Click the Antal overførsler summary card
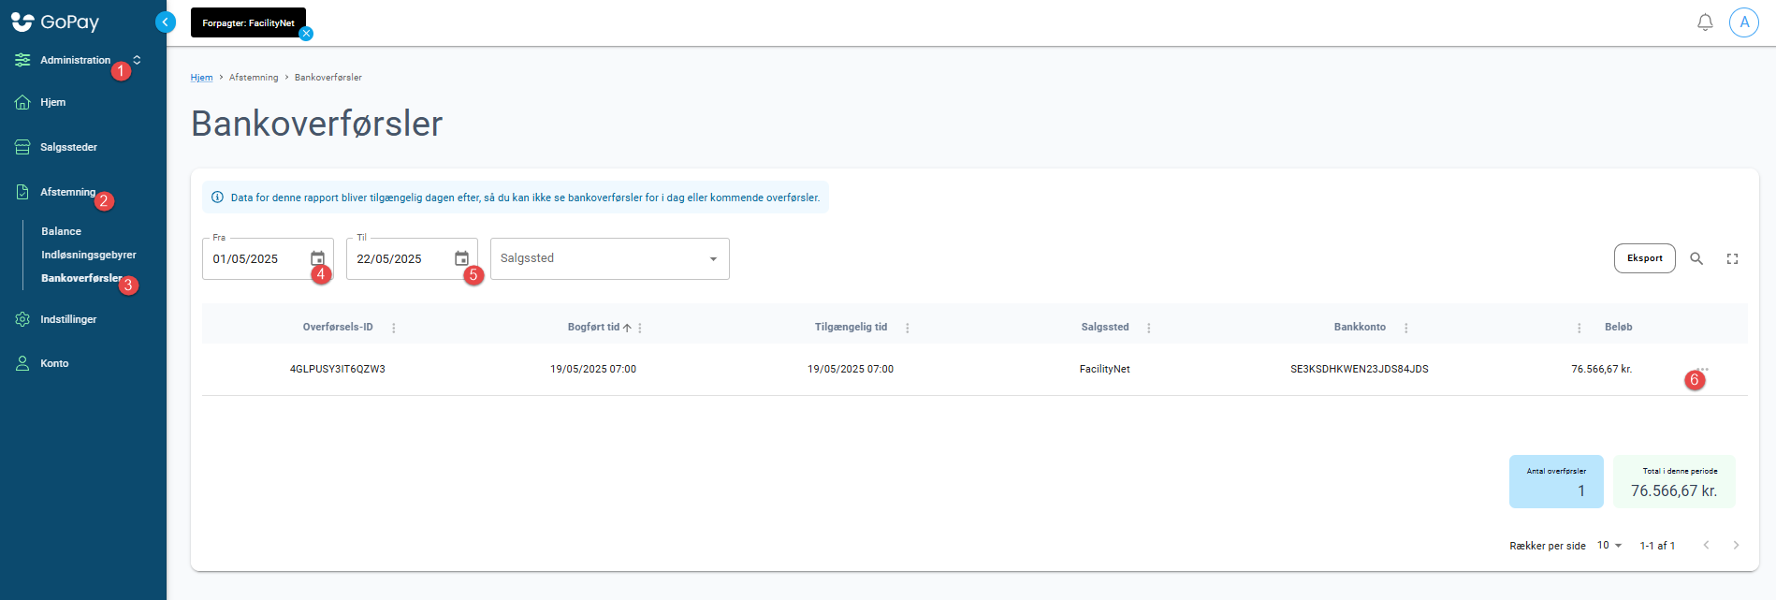This screenshot has width=1776, height=600. pyautogui.click(x=1556, y=481)
